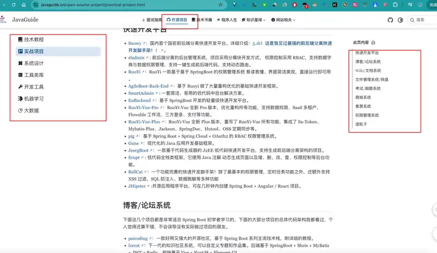Open the eladmin project link

(138, 58)
